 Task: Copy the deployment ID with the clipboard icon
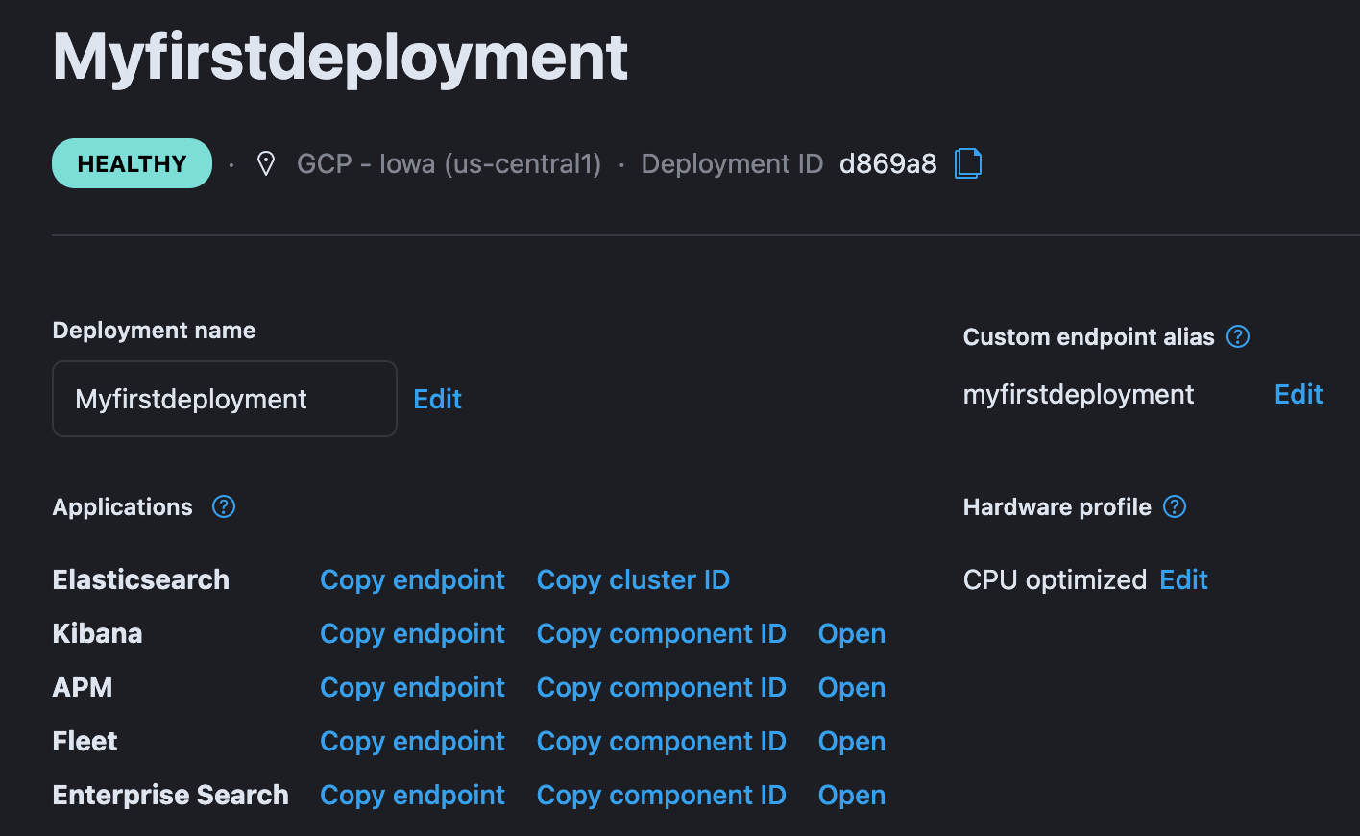(968, 163)
